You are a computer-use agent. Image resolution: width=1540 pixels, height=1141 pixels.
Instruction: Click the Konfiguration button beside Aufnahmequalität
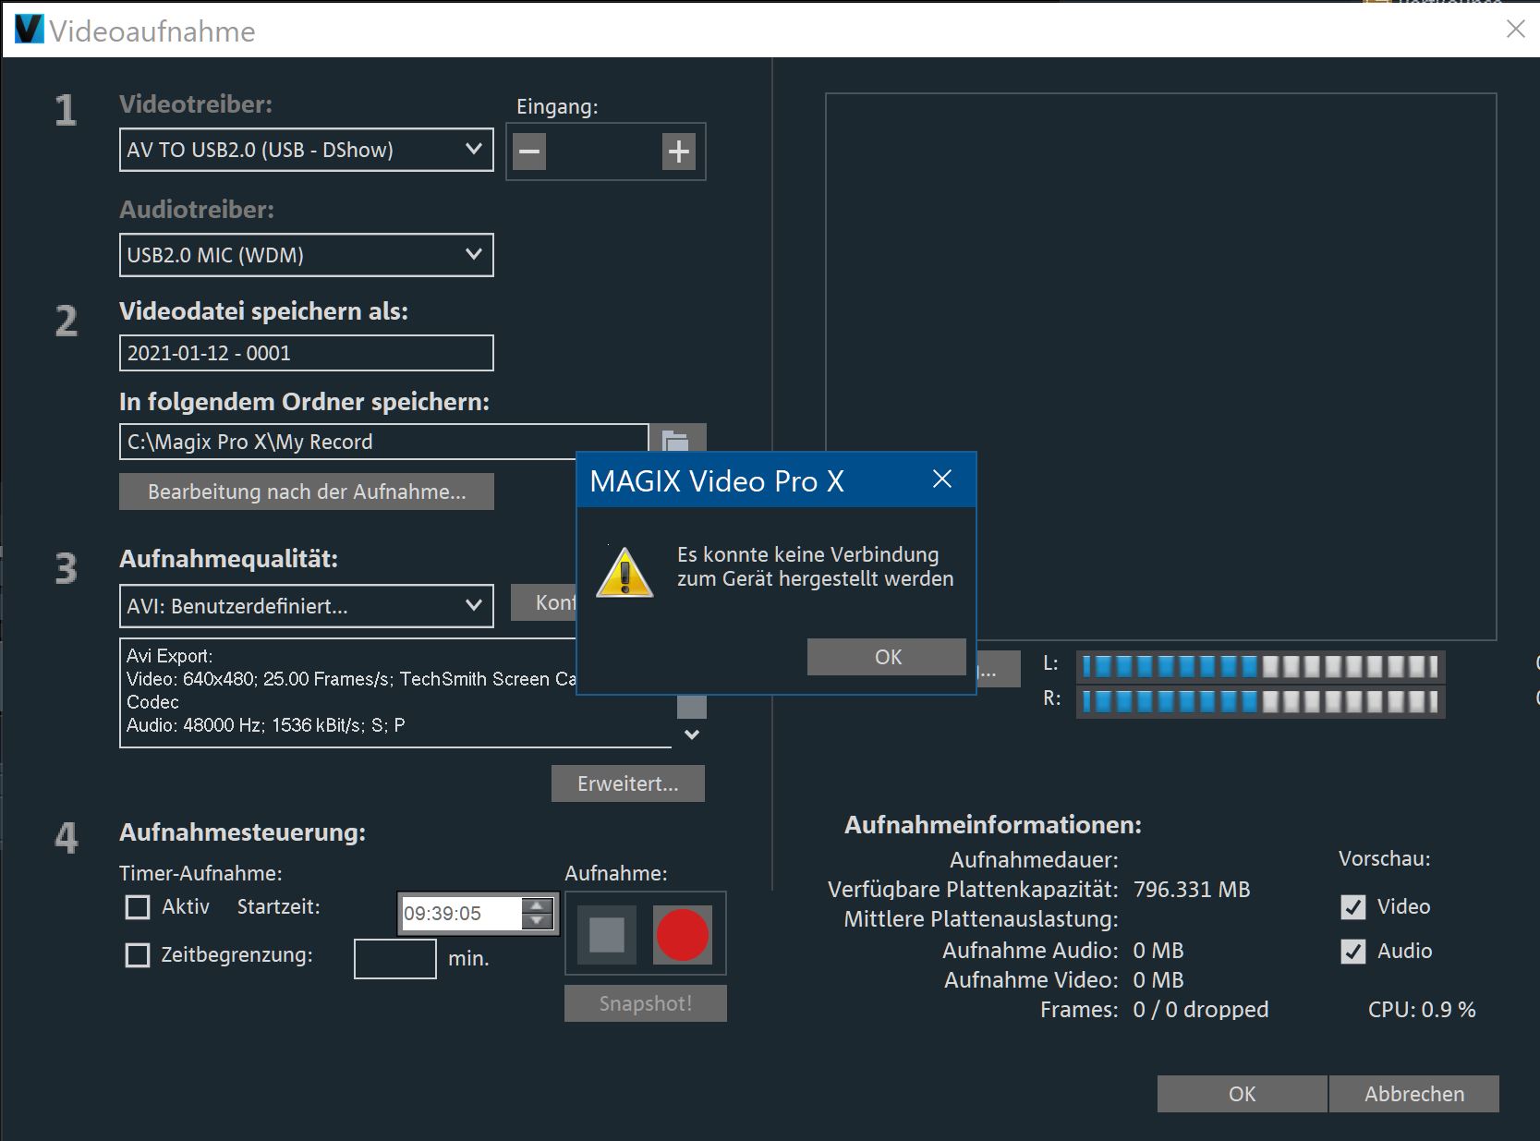[x=544, y=603]
